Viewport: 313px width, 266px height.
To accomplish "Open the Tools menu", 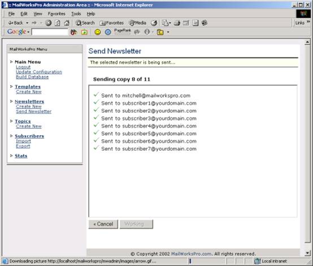I will click(76, 14).
